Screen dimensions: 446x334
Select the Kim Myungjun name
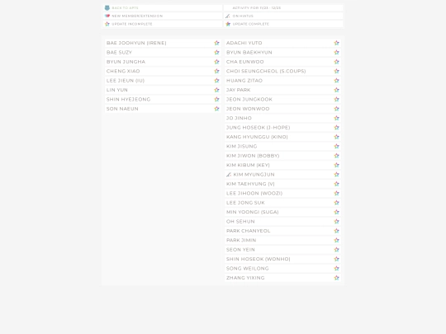(x=254, y=174)
